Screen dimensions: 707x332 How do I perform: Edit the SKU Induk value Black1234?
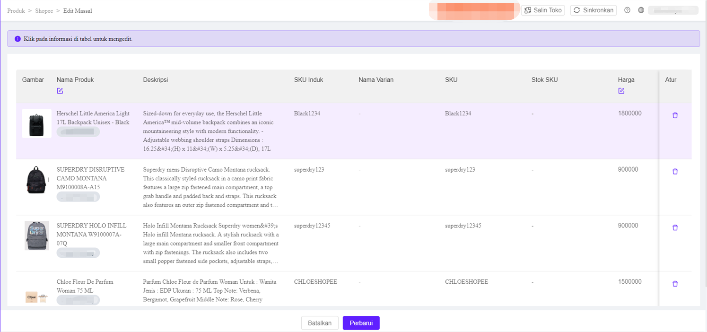[307, 114]
